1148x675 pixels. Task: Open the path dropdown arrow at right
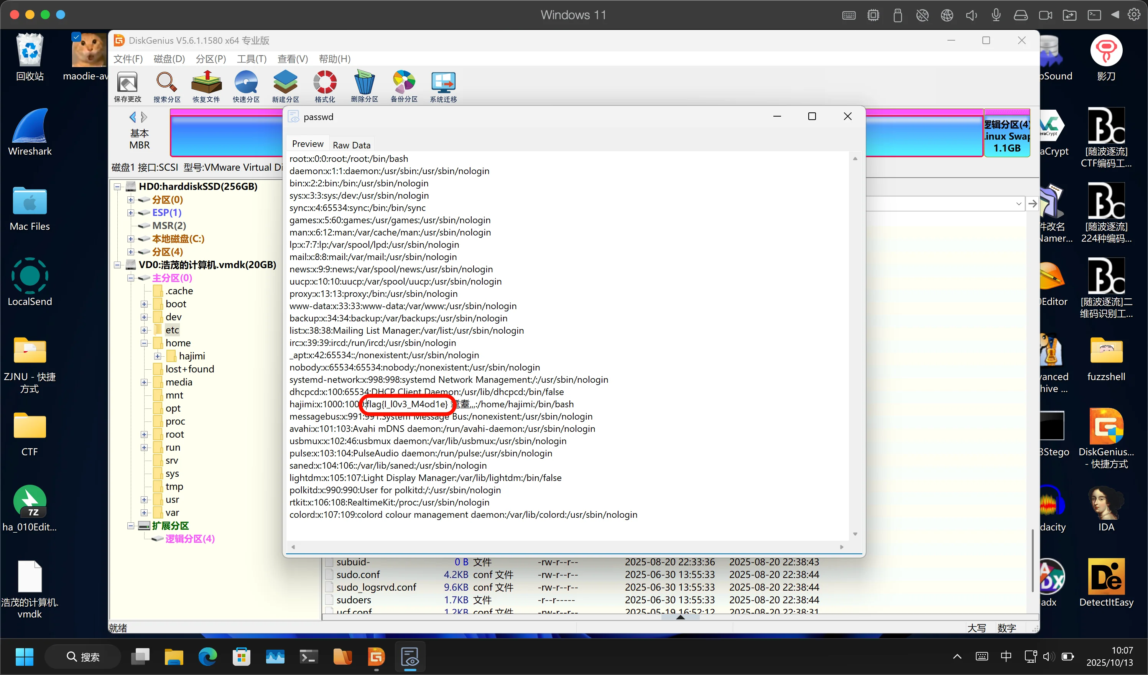[x=1019, y=204]
